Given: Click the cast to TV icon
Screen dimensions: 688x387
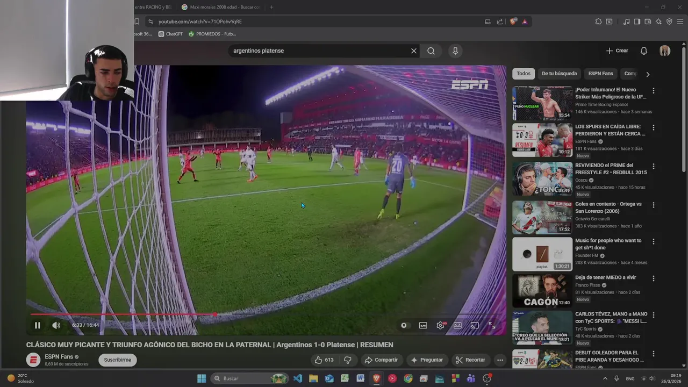Looking at the screenshot, I should (475, 325).
